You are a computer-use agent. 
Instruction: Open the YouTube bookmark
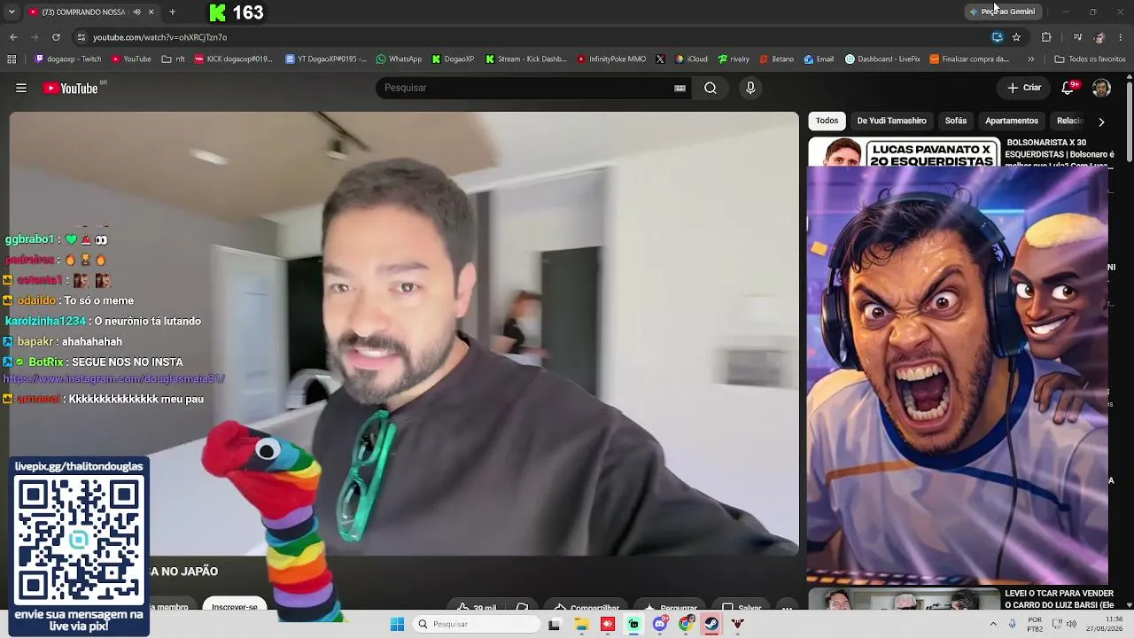pos(131,59)
